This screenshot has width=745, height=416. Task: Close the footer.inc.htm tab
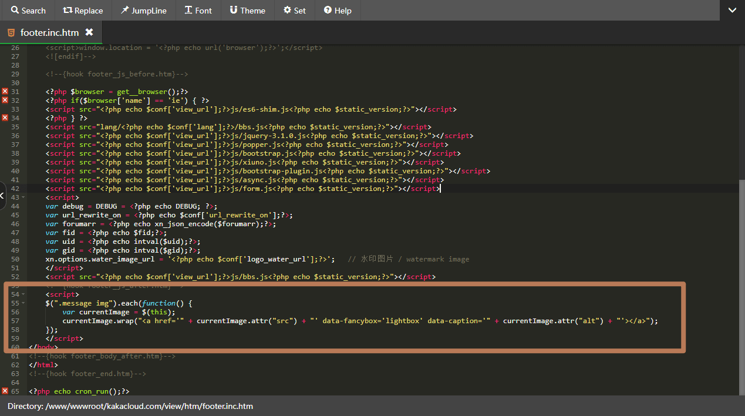pyautogui.click(x=89, y=32)
